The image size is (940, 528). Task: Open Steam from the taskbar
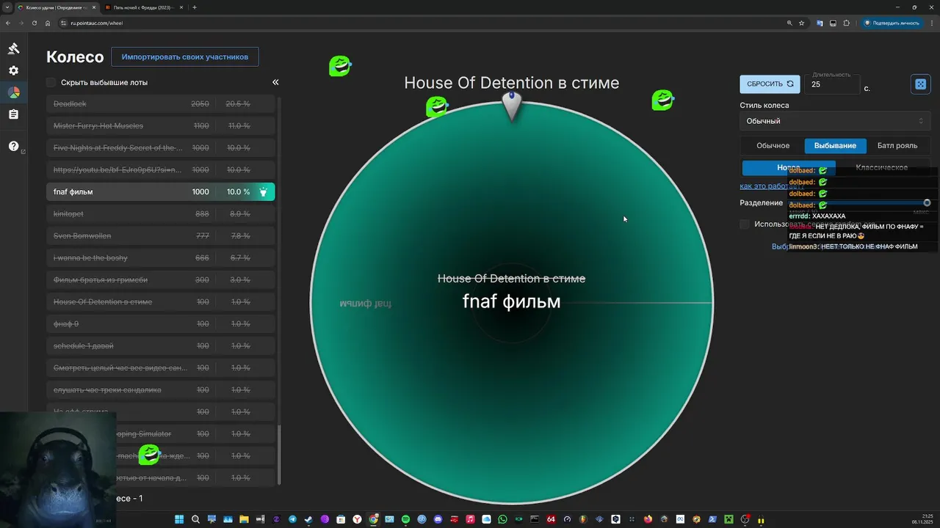(x=308, y=519)
